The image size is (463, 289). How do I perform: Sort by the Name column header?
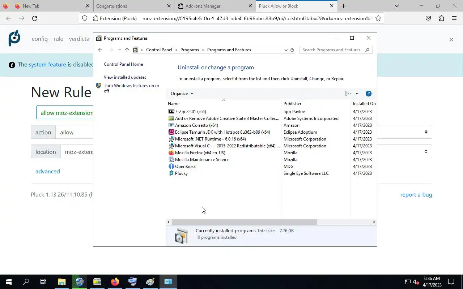pos(224,104)
